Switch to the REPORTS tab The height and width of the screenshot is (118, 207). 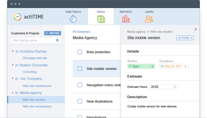click(126, 17)
